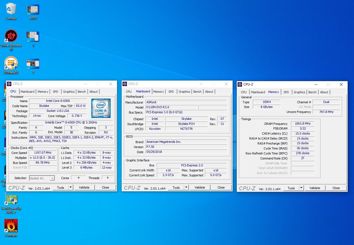Click the tRFC value 278 clocks
Viewport: 354px width, 245px height.
click(x=303, y=153)
